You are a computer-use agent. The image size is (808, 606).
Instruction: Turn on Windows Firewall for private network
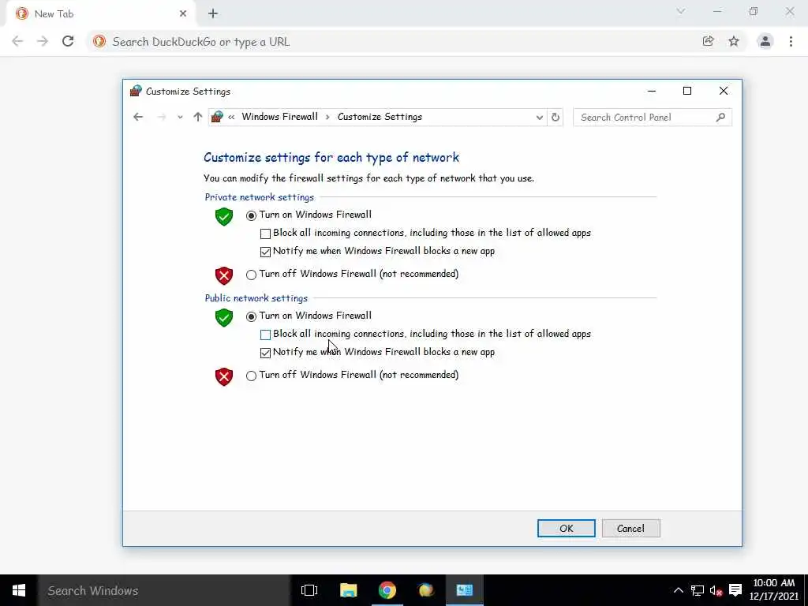(x=251, y=215)
